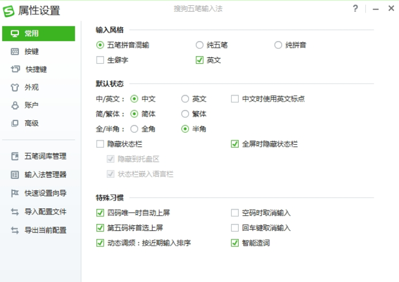The height and width of the screenshot is (282, 399).
Task: Toggle 四码唯一时自动上屏
Action: [x=100, y=213]
